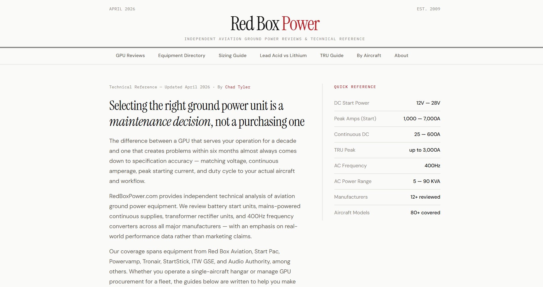Click the Manufacturers label
The image size is (543, 287).
(x=351, y=197)
